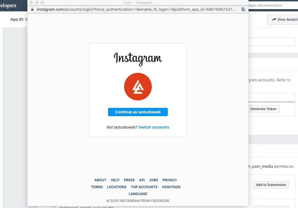This screenshot has width=298, height=208.
Task: Visit the PRIVACY footer link
Action: pos(170,180)
